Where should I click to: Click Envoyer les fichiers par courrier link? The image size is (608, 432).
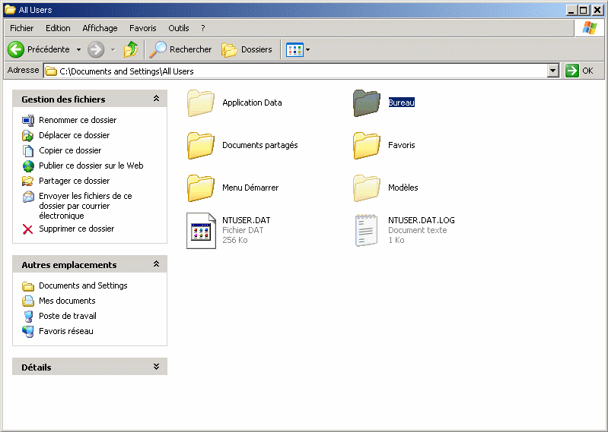pos(85,206)
